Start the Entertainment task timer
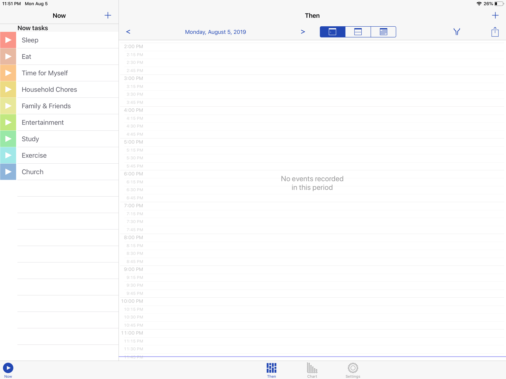506x379 pixels. [x=8, y=122]
